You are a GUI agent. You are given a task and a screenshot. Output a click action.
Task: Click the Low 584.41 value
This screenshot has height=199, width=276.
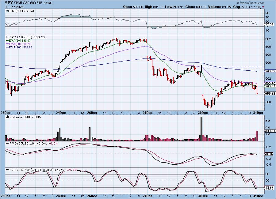point(174,7)
